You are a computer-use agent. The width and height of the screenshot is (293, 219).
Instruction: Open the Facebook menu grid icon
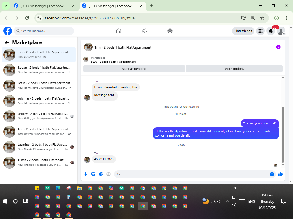click(x=260, y=31)
